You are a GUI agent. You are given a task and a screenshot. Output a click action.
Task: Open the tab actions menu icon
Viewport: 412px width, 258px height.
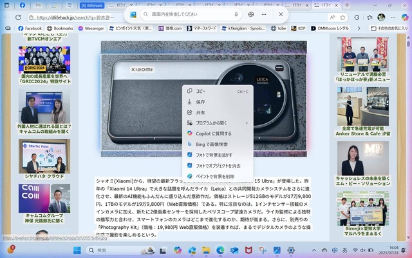(6, 5)
